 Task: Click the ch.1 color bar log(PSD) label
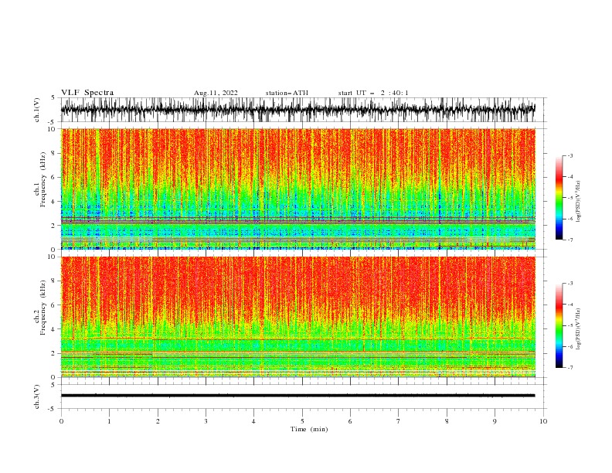point(578,202)
